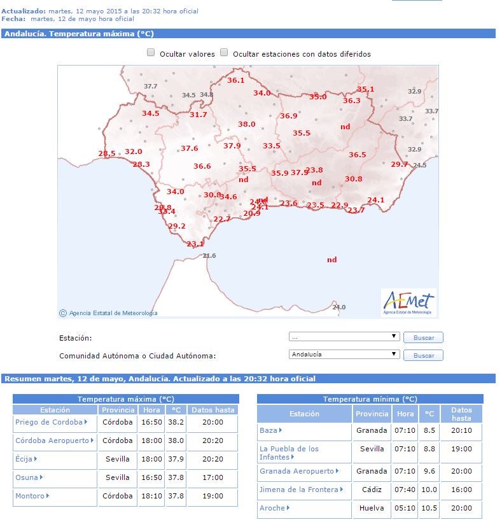Open the Córdoba Aeropuerto station link
The width and height of the screenshot is (502, 522).
coord(52,441)
